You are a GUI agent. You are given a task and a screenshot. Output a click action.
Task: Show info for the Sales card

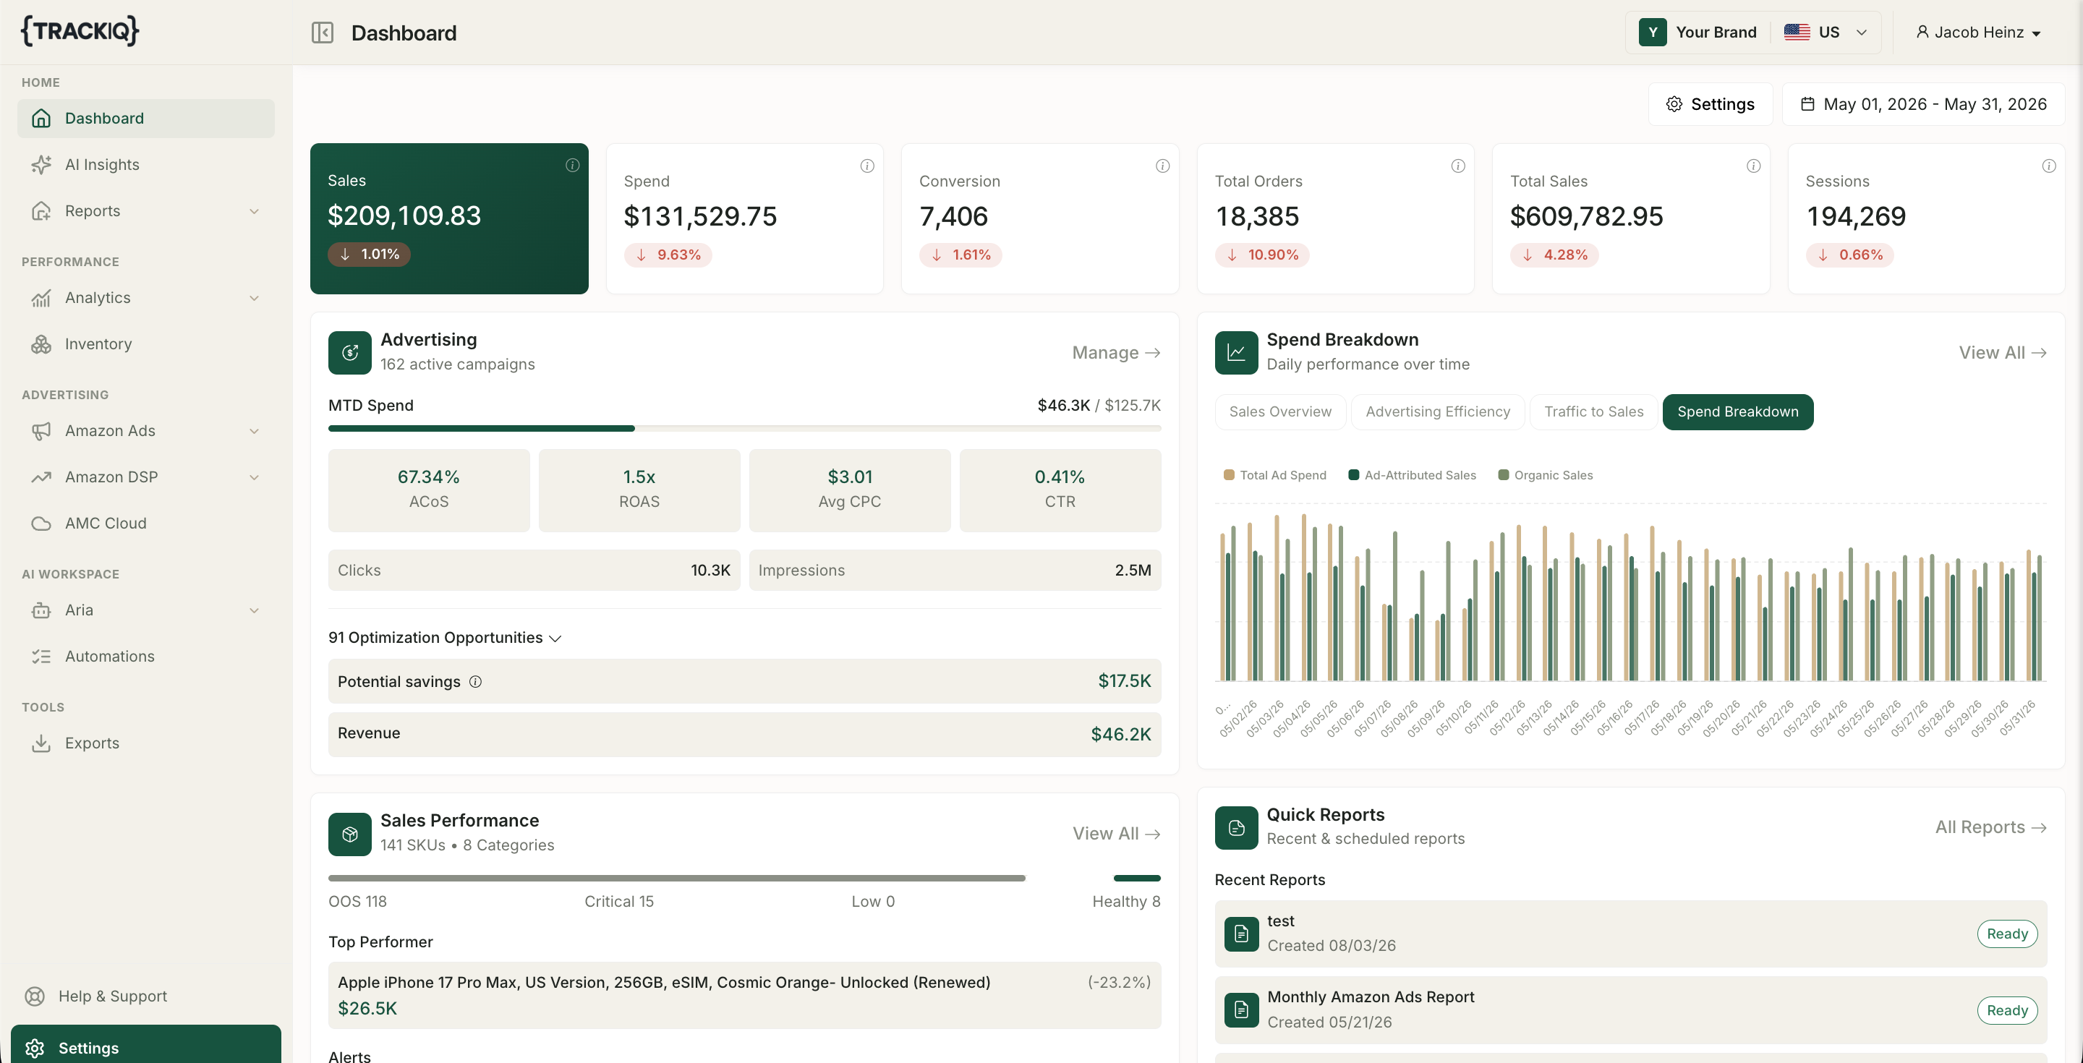(573, 165)
